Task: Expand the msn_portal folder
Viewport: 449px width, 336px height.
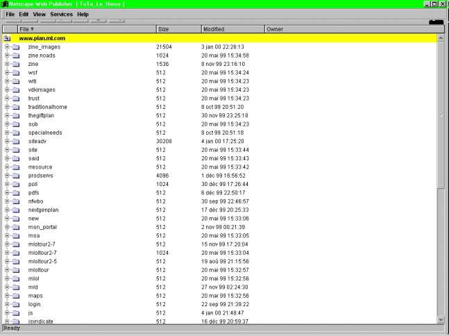Action: (x=7, y=227)
